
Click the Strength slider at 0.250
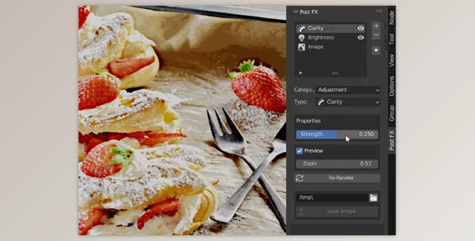(x=337, y=134)
